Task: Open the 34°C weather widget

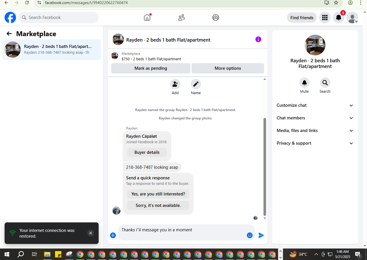Action: tap(298, 254)
